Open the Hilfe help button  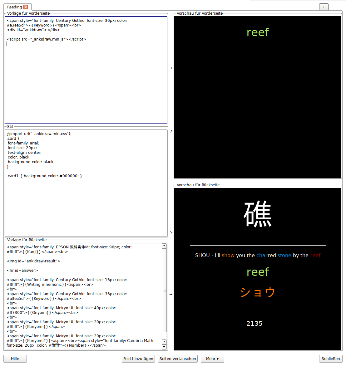coord(15,359)
